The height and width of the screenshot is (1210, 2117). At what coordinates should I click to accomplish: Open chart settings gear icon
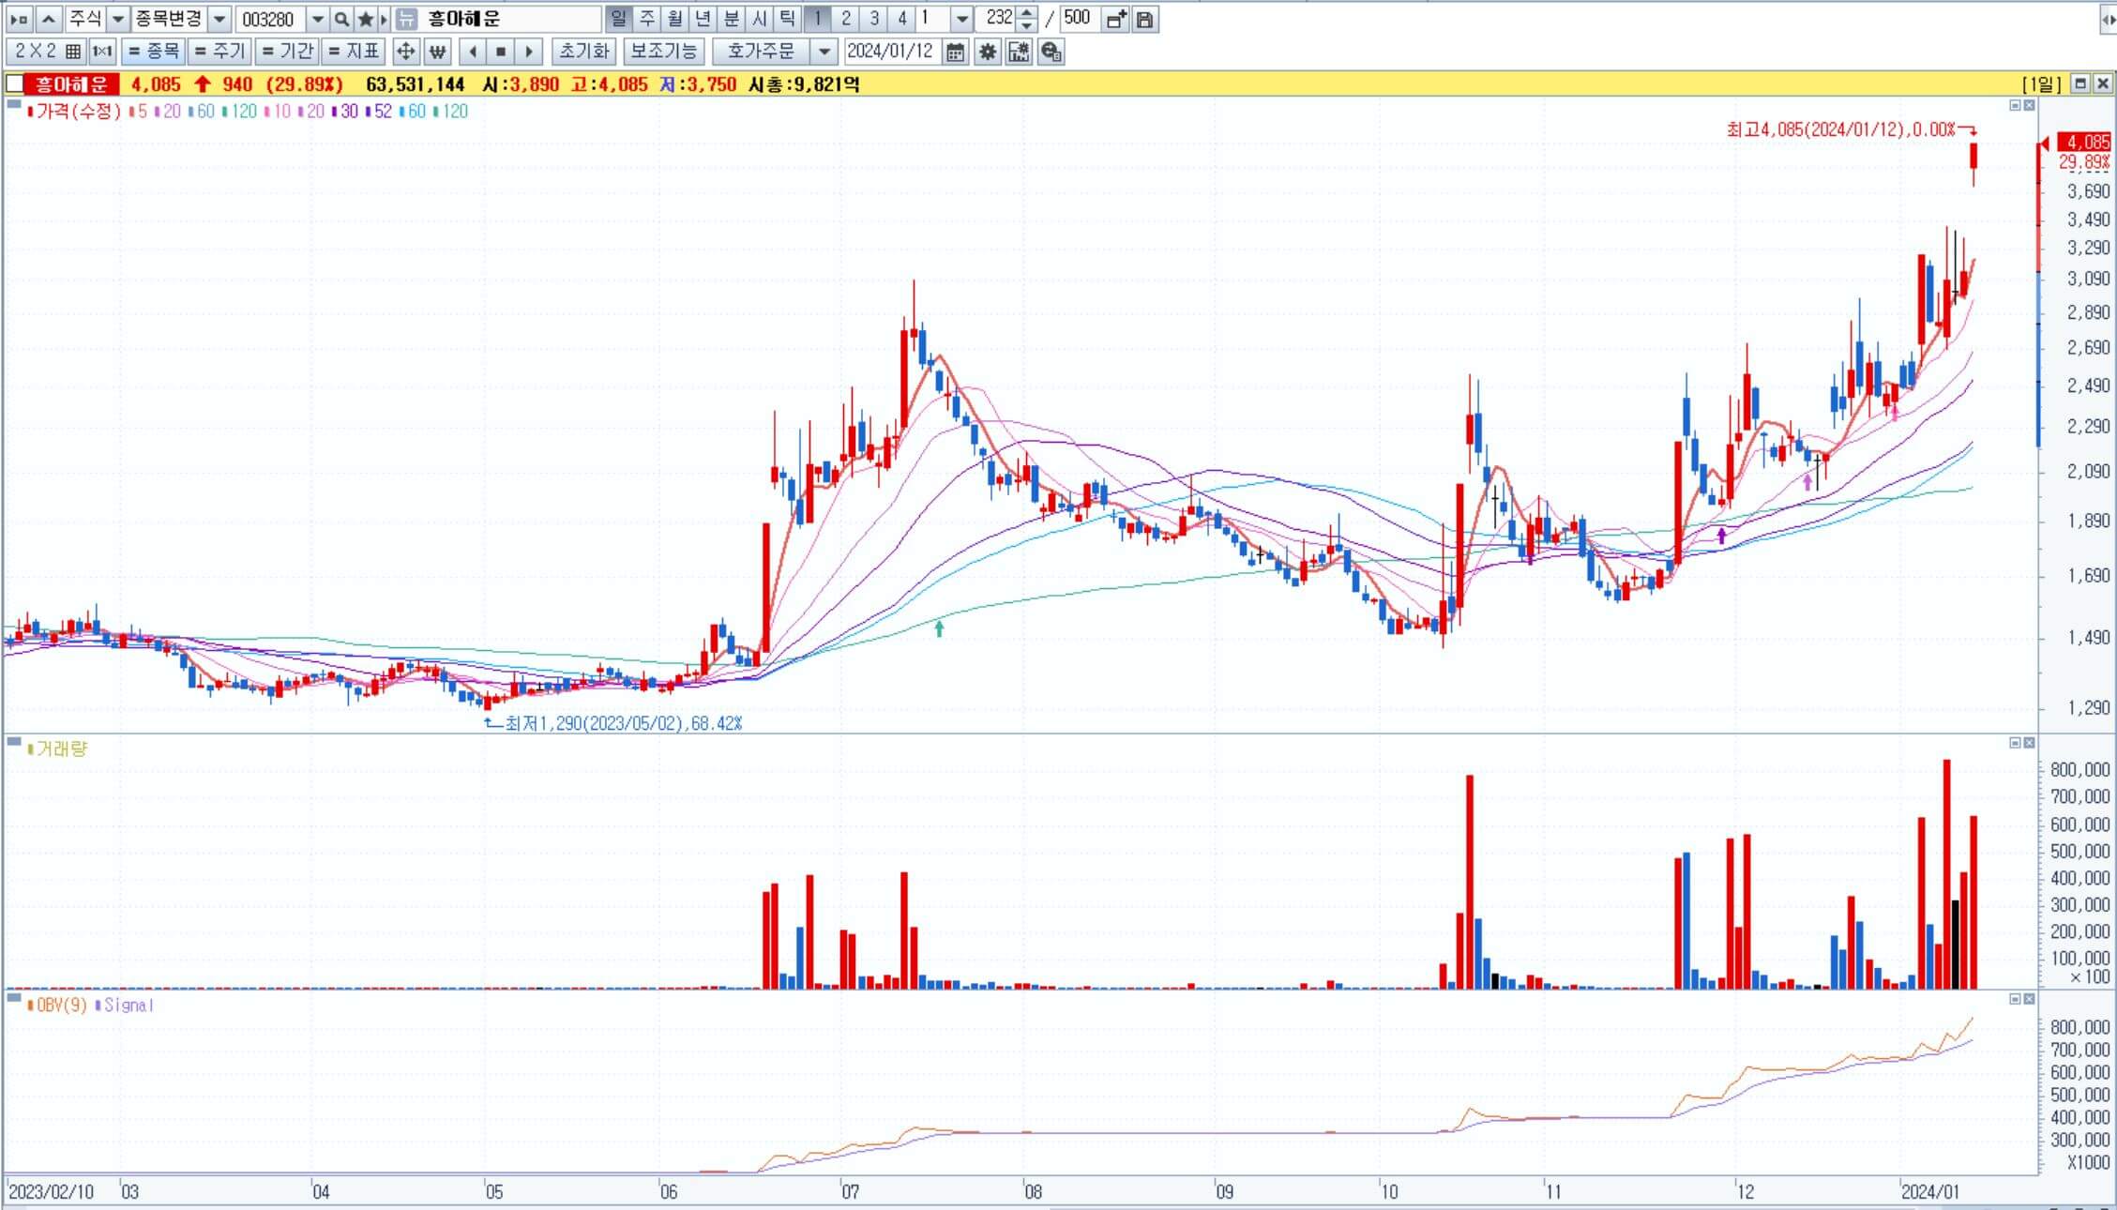[x=987, y=52]
